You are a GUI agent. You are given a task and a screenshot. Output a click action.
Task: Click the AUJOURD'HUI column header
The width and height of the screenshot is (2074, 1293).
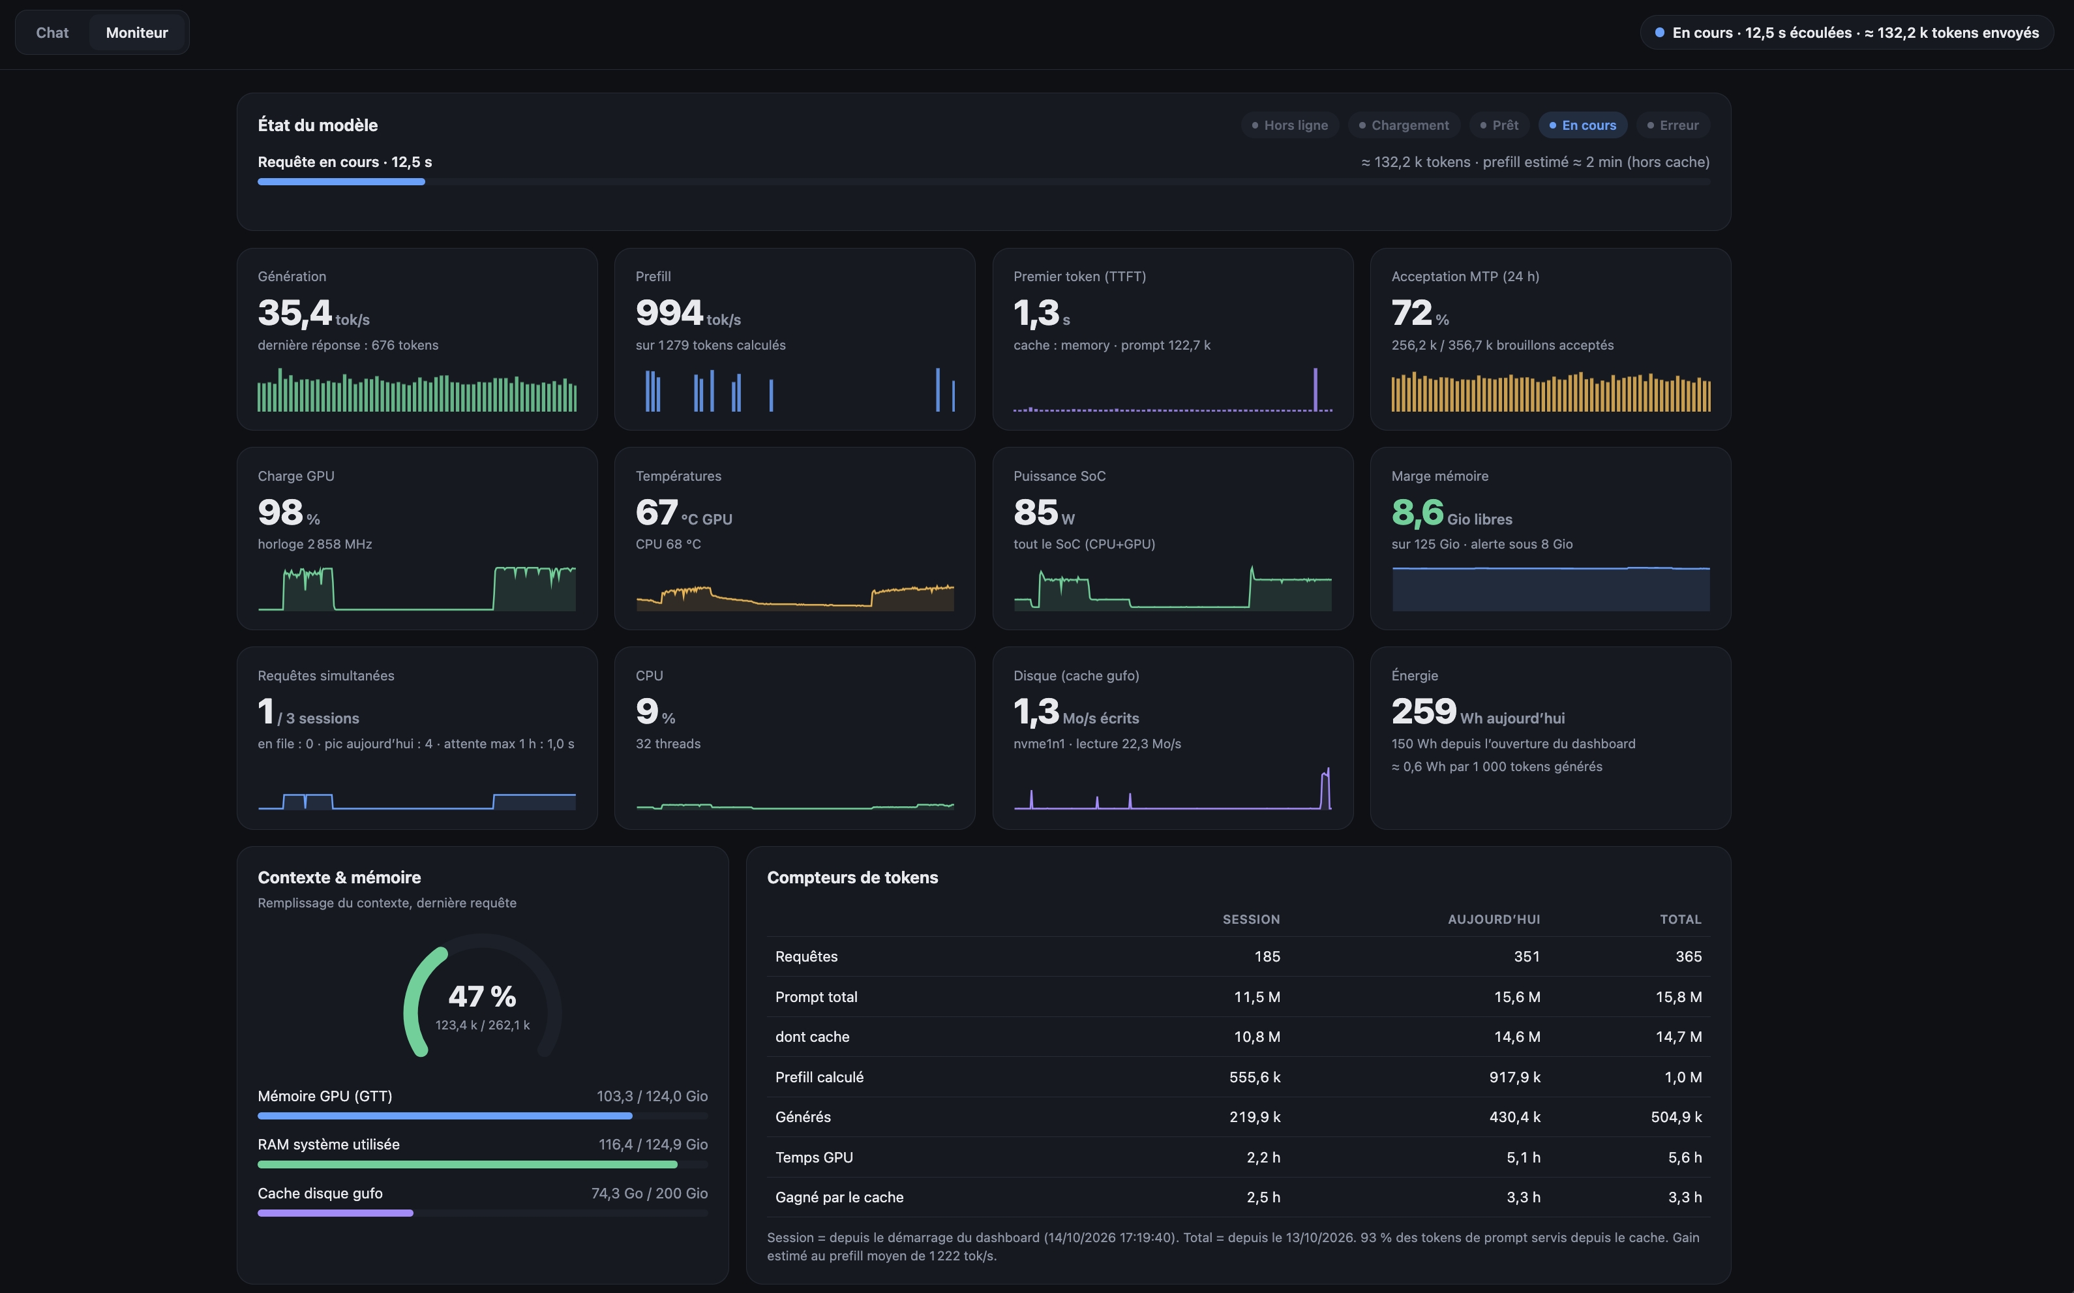tap(1494, 919)
